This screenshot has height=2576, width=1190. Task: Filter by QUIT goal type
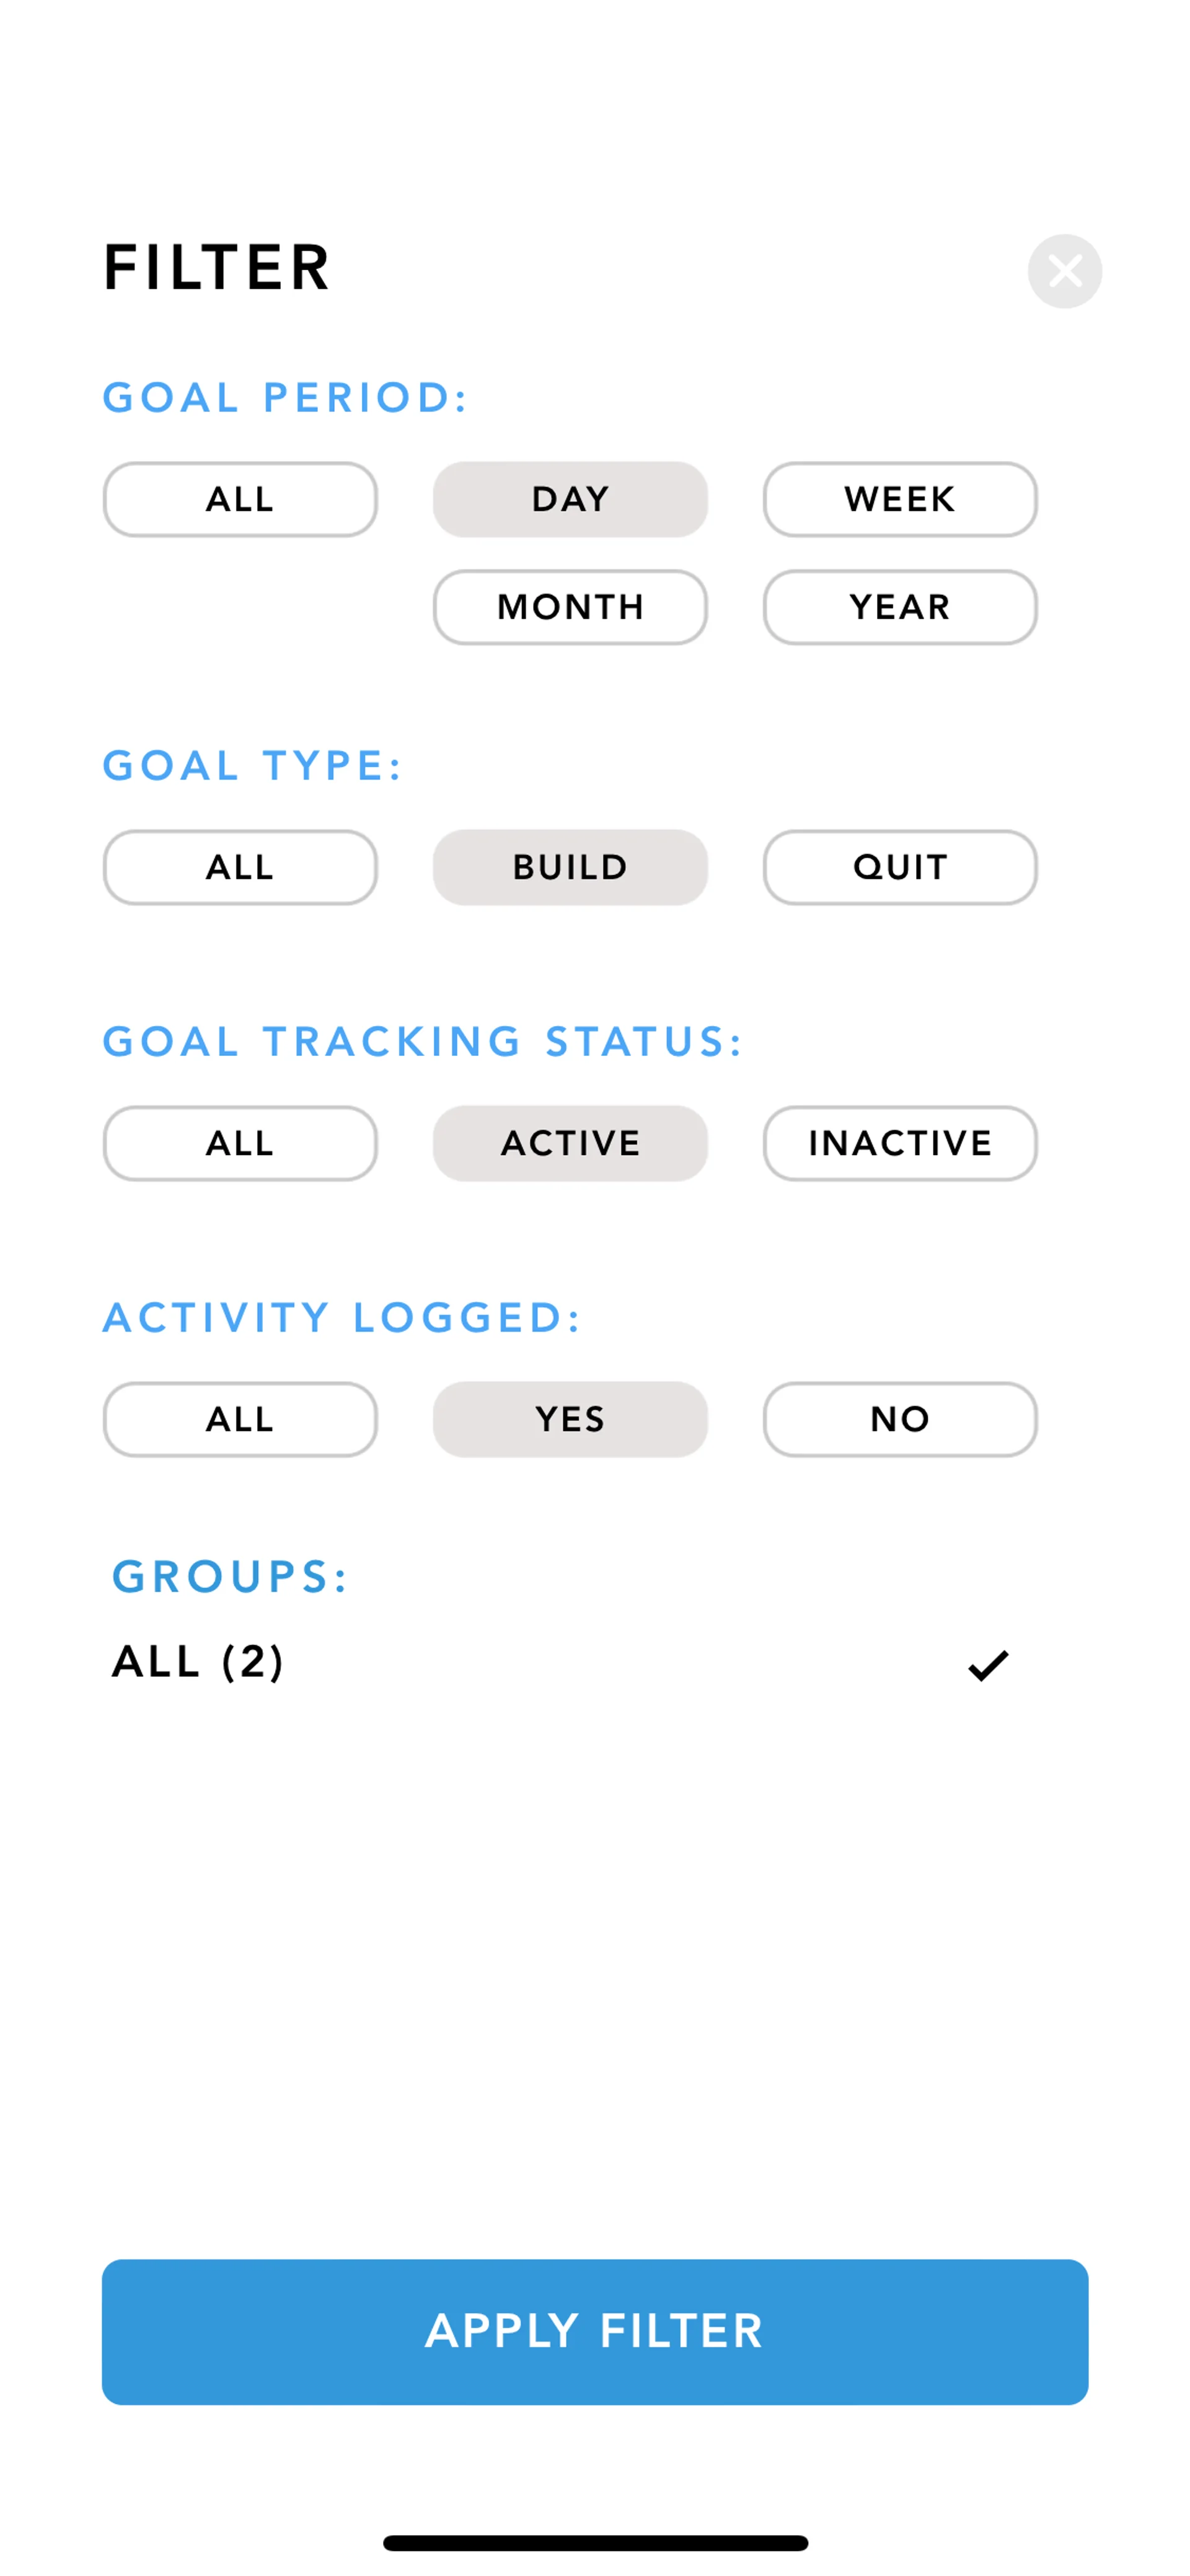pyautogui.click(x=899, y=867)
